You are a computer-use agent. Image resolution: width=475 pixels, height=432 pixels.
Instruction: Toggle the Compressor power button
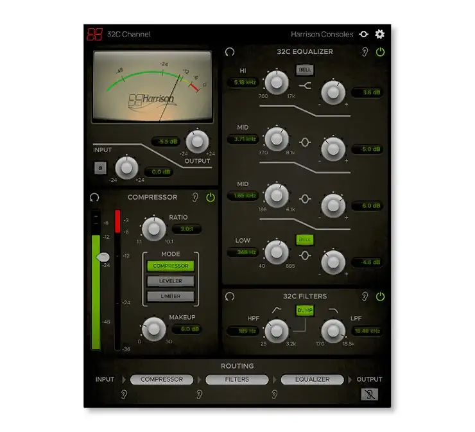click(x=211, y=198)
